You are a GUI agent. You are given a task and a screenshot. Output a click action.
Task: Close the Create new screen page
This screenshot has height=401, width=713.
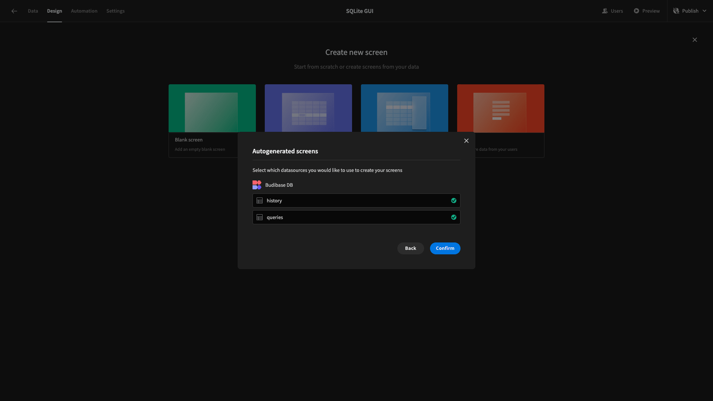(695, 40)
